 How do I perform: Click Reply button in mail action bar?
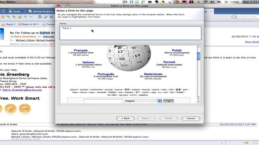[8, 24]
